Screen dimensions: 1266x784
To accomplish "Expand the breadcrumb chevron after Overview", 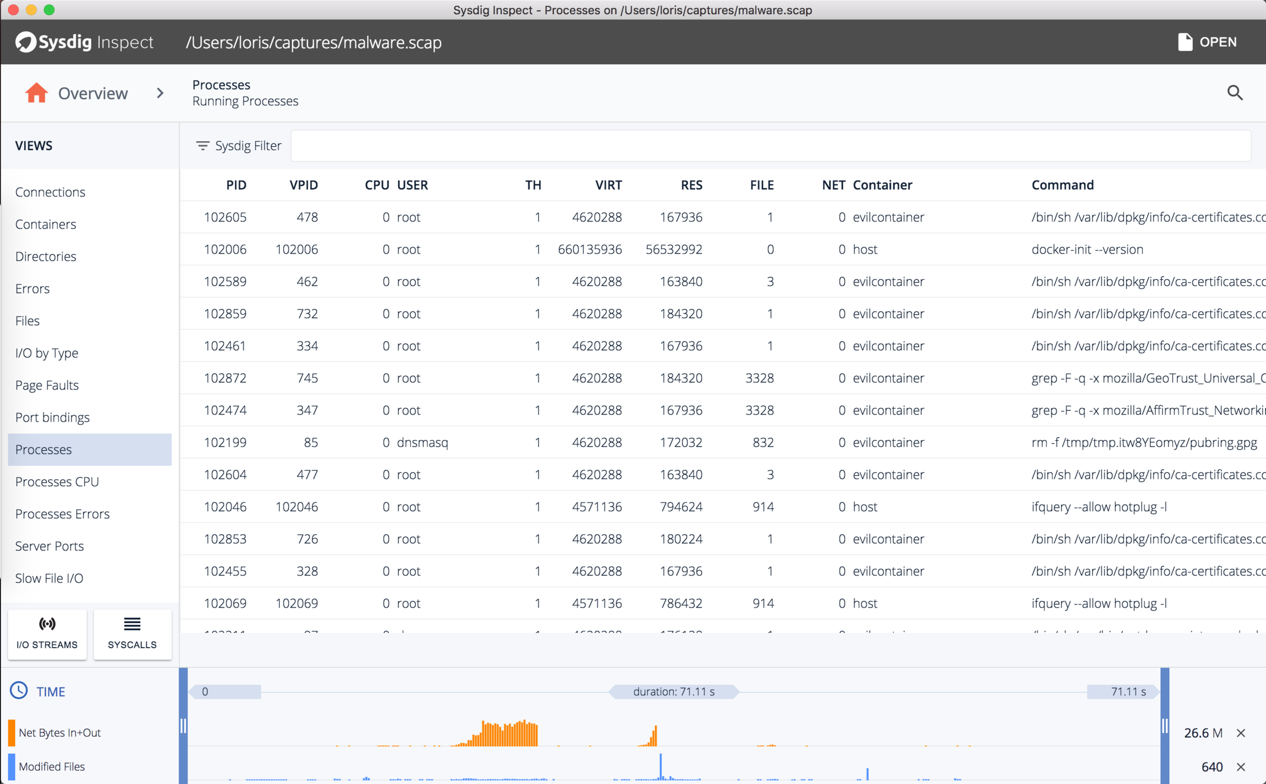I will point(160,93).
